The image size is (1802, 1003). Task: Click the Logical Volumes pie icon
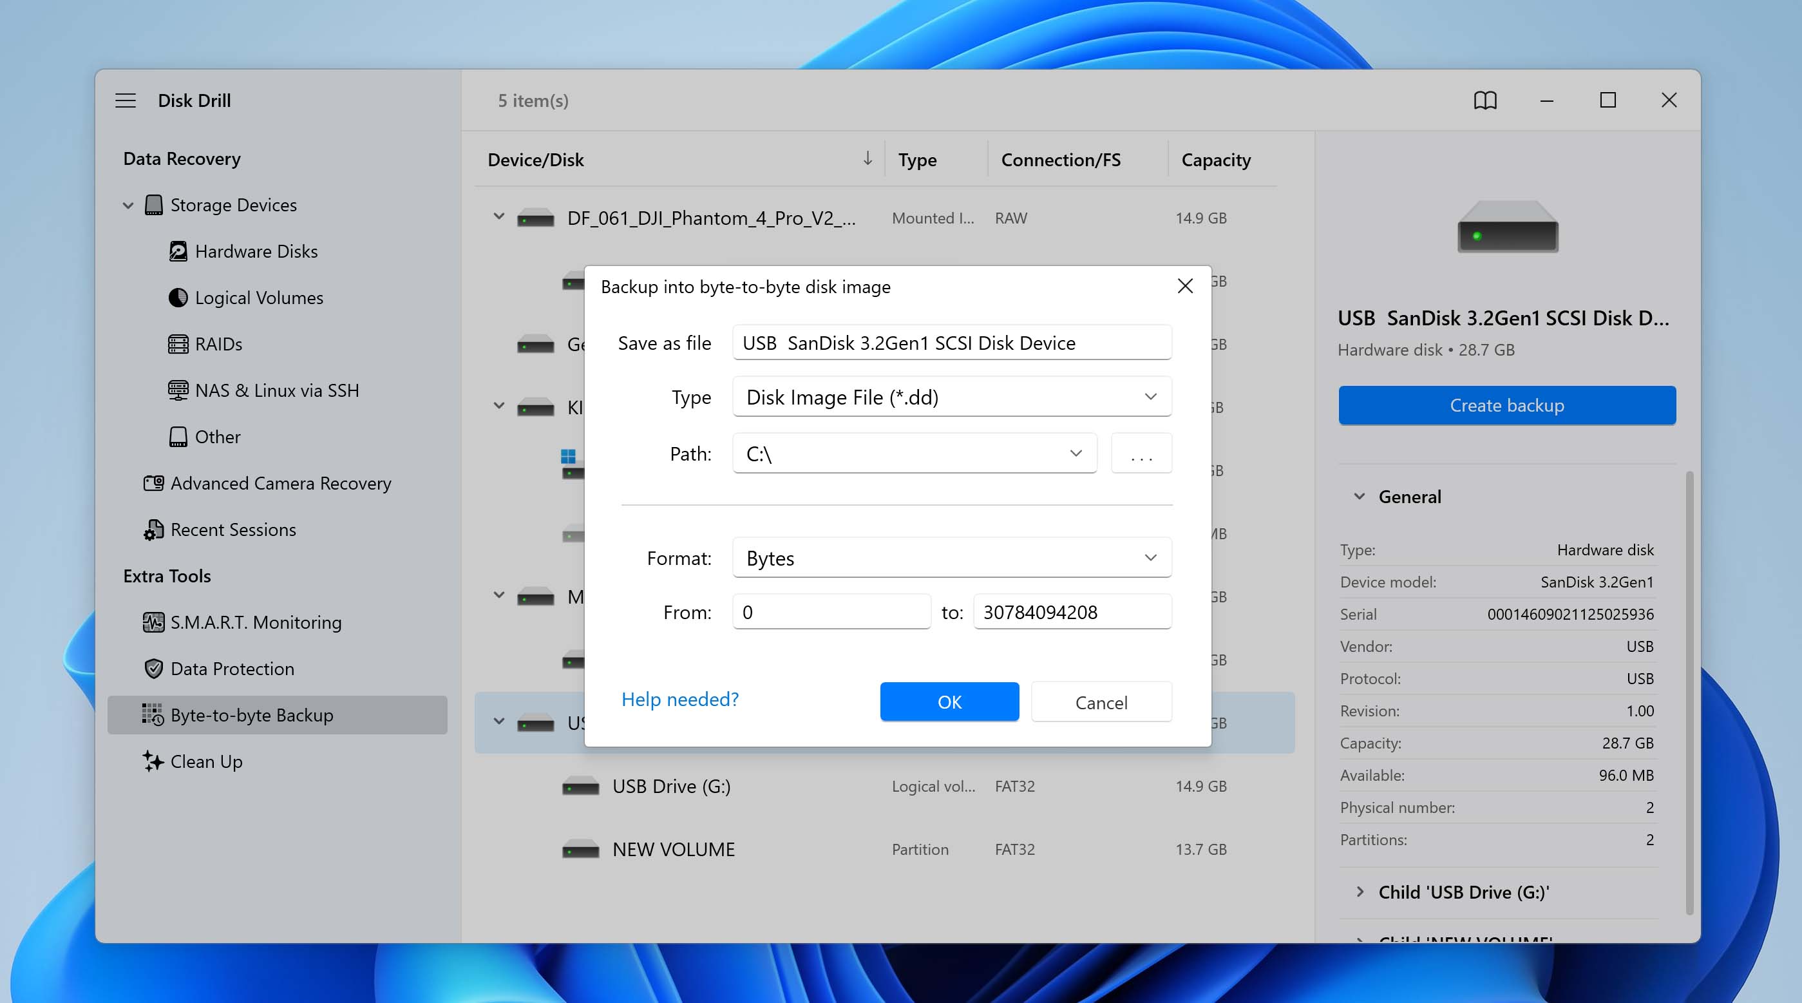click(178, 298)
